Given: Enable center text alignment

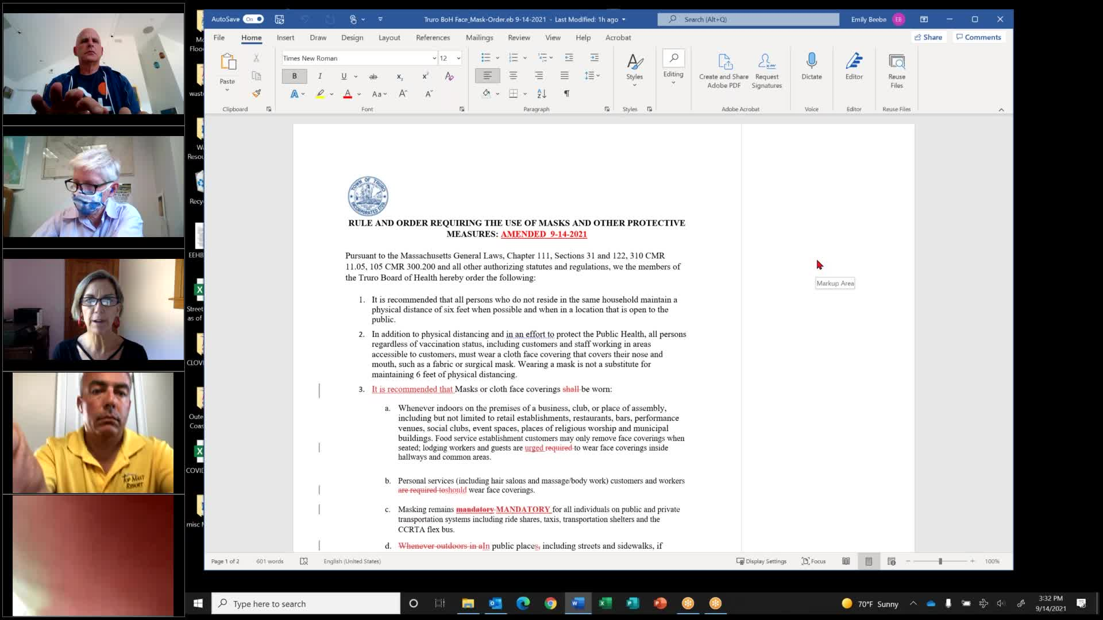Looking at the screenshot, I should pos(513,75).
